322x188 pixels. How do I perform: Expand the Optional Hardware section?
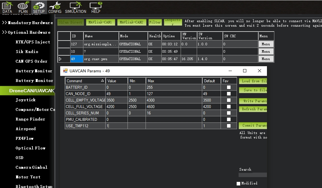click(26, 32)
